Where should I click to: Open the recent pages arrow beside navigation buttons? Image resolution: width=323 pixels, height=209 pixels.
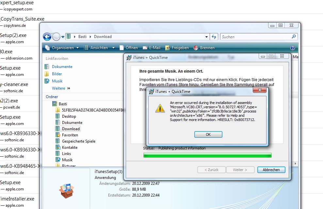(x=63, y=37)
